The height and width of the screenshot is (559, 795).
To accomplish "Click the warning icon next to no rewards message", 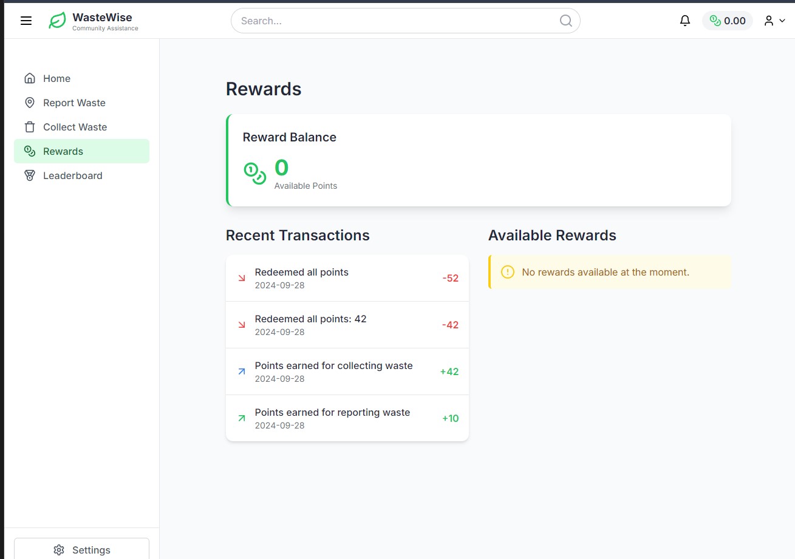I will (x=508, y=272).
